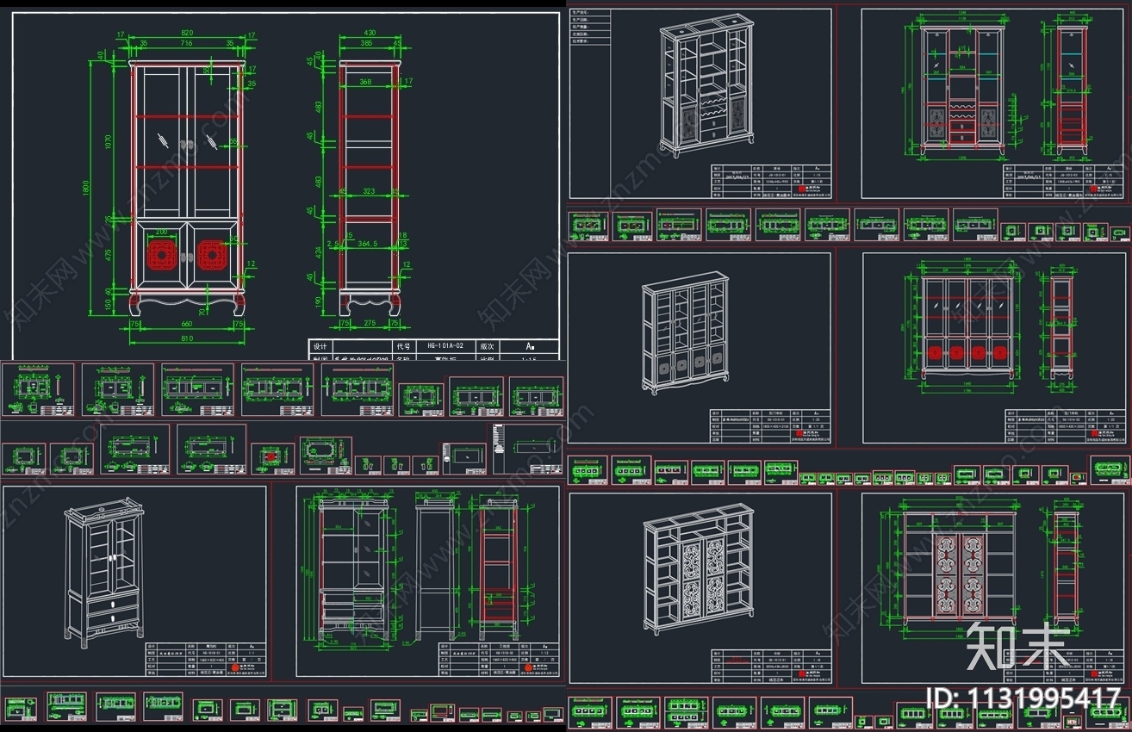Select left carved door panel on carved-cabinet elevation

click(945, 575)
